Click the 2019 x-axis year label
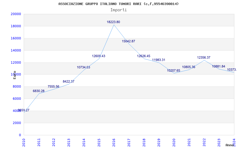 [159, 142]
